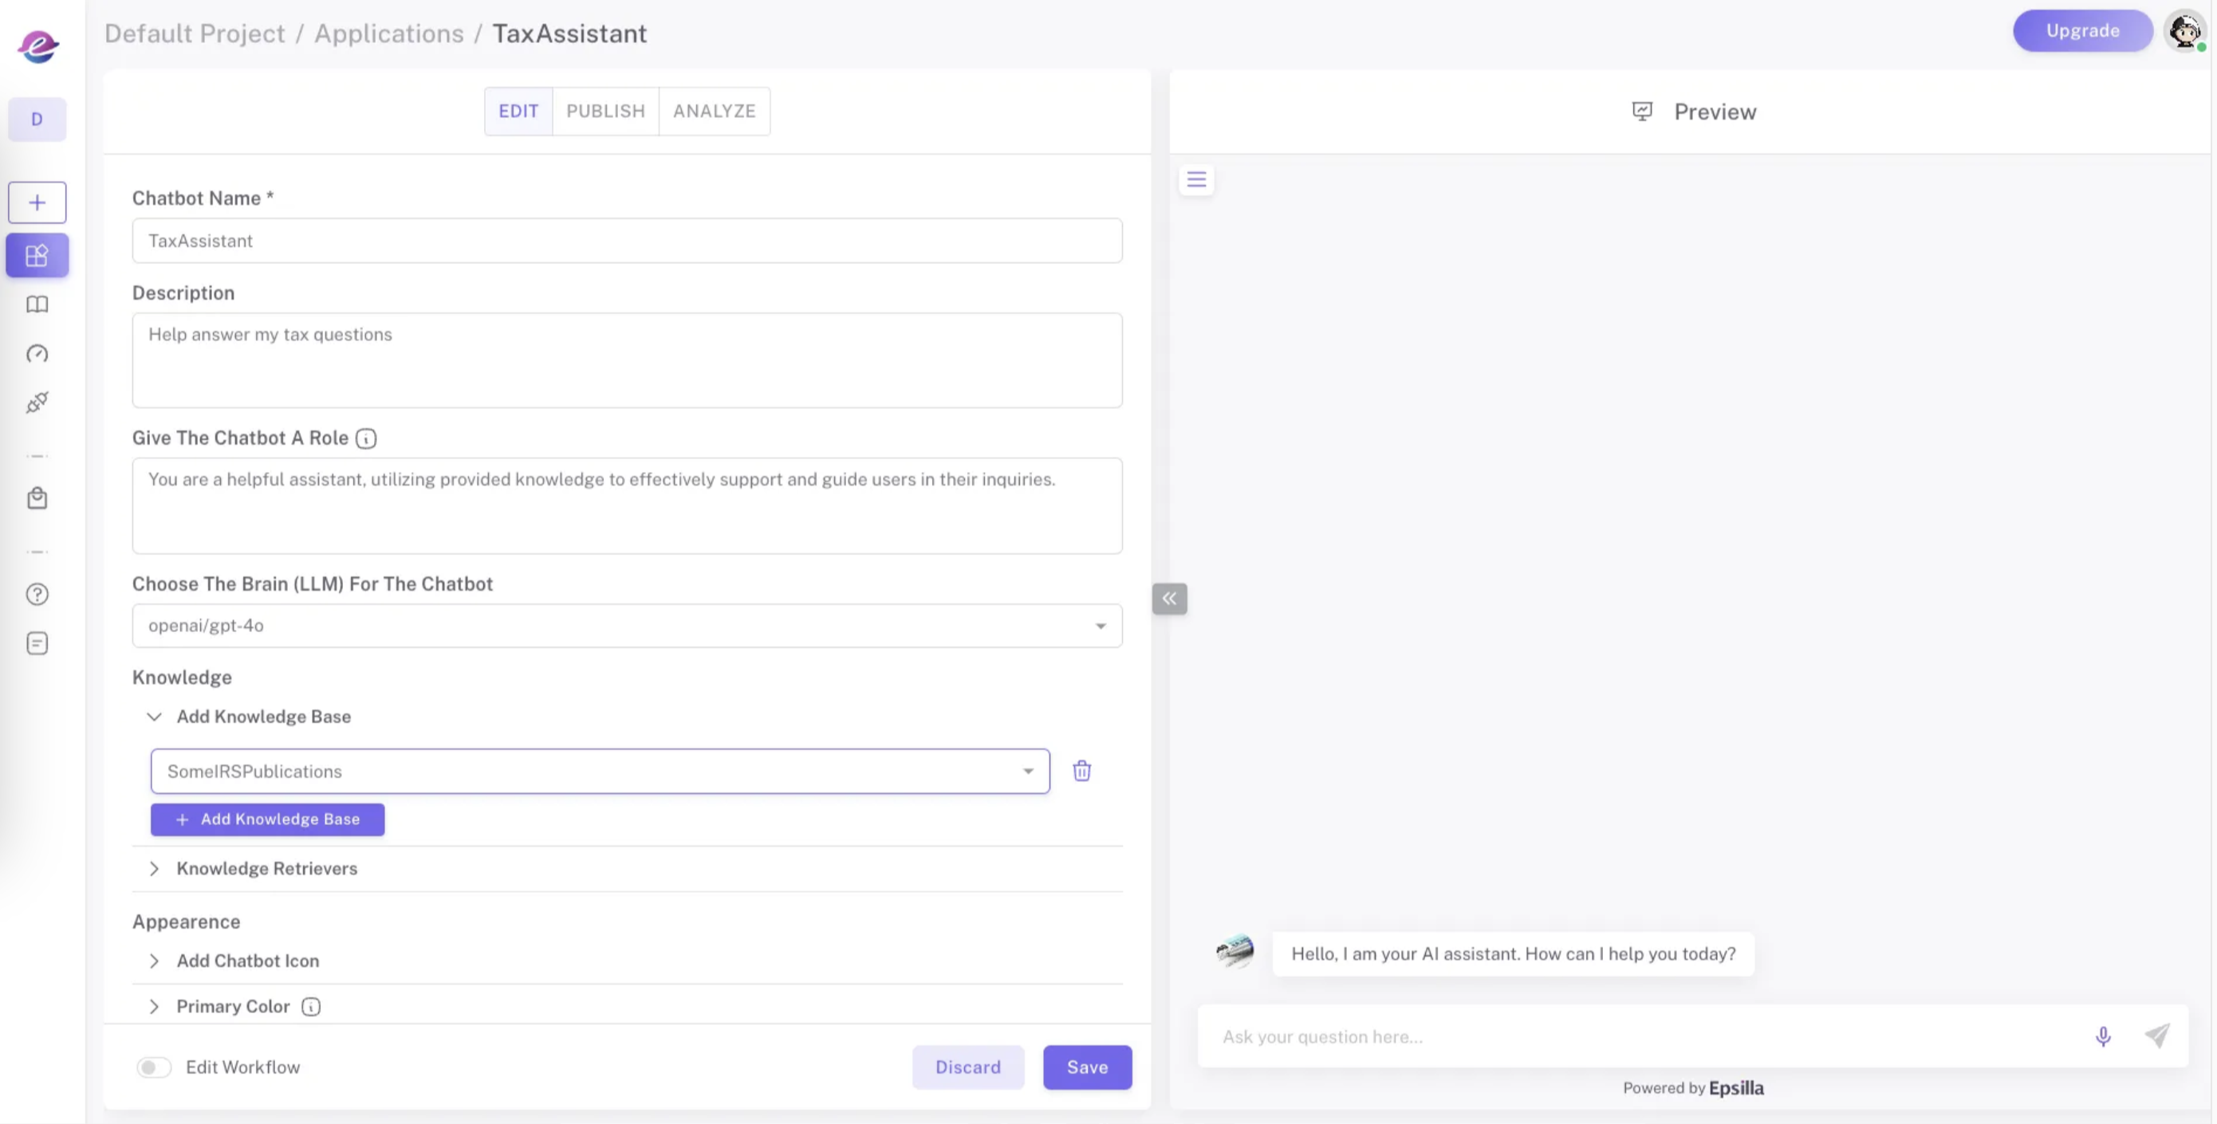
Task: Open the SomeIRSPublications knowledge base dropdown
Action: 600,772
